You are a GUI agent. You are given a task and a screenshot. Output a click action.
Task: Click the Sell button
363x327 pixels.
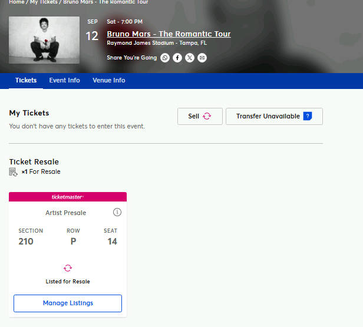[x=200, y=116]
